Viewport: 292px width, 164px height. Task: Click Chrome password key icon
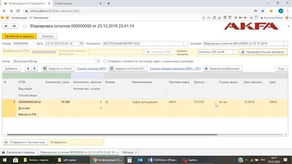pos(256,11)
